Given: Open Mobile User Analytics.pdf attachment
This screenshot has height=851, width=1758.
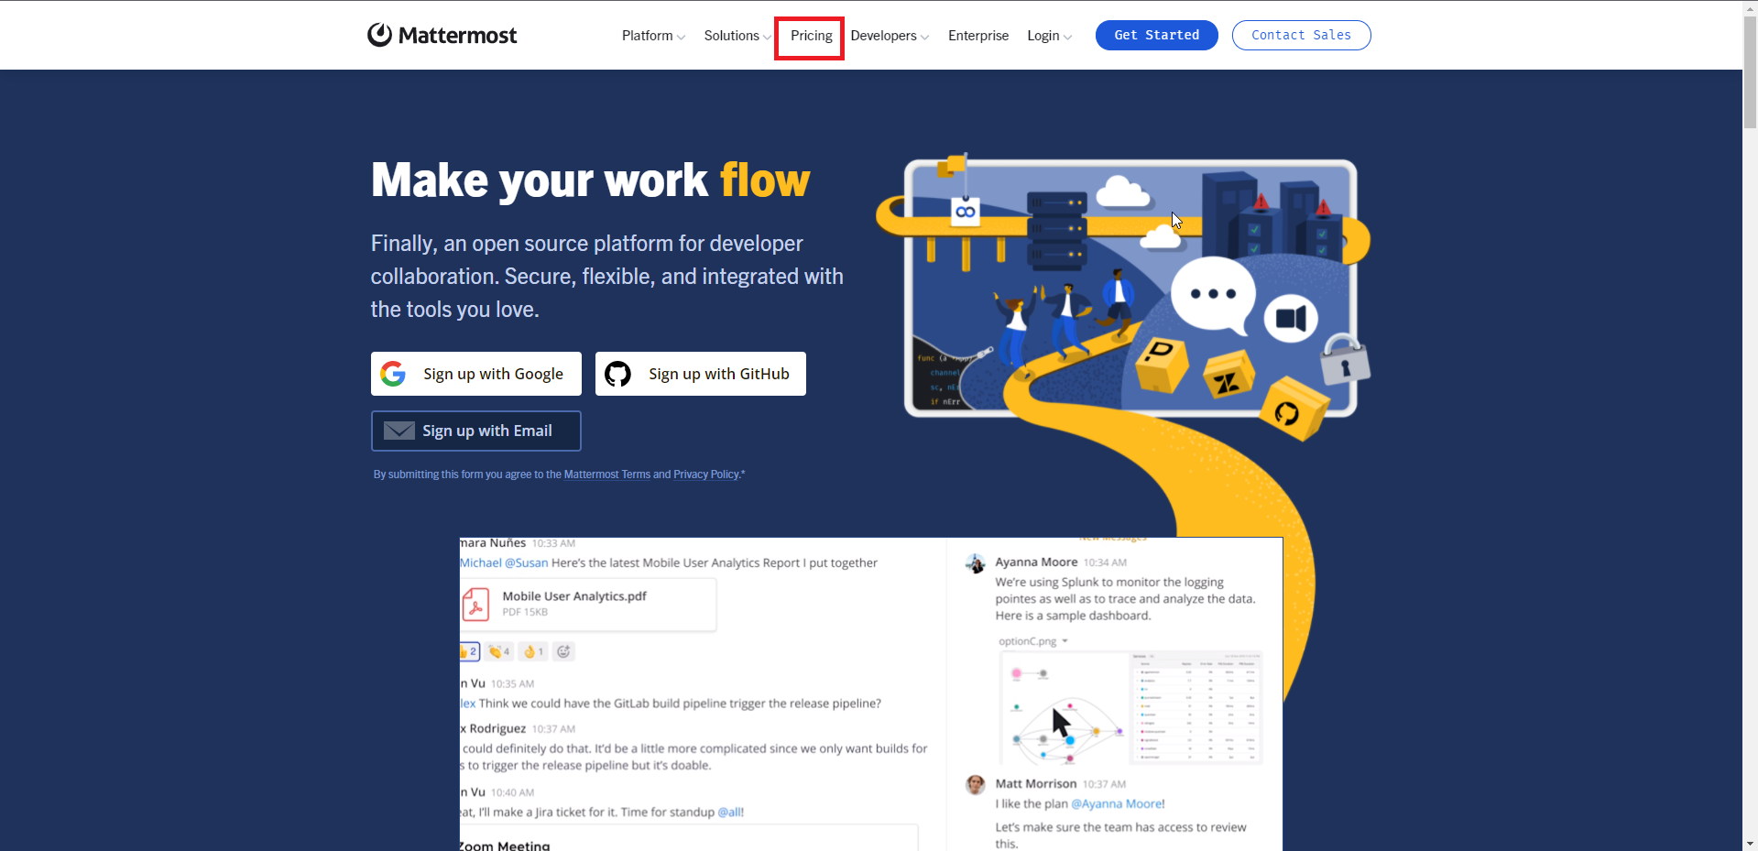Looking at the screenshot, I should 588,604.
